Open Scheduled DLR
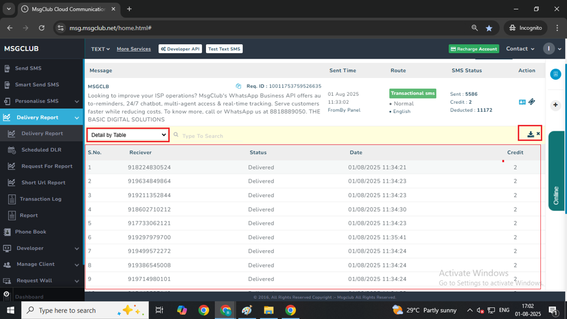The height and width of the screenshot is (319, 567). click(x=41, y=150)
